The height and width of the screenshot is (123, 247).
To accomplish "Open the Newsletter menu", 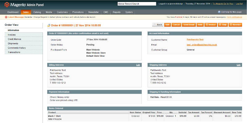I will [x=94, y=12].
